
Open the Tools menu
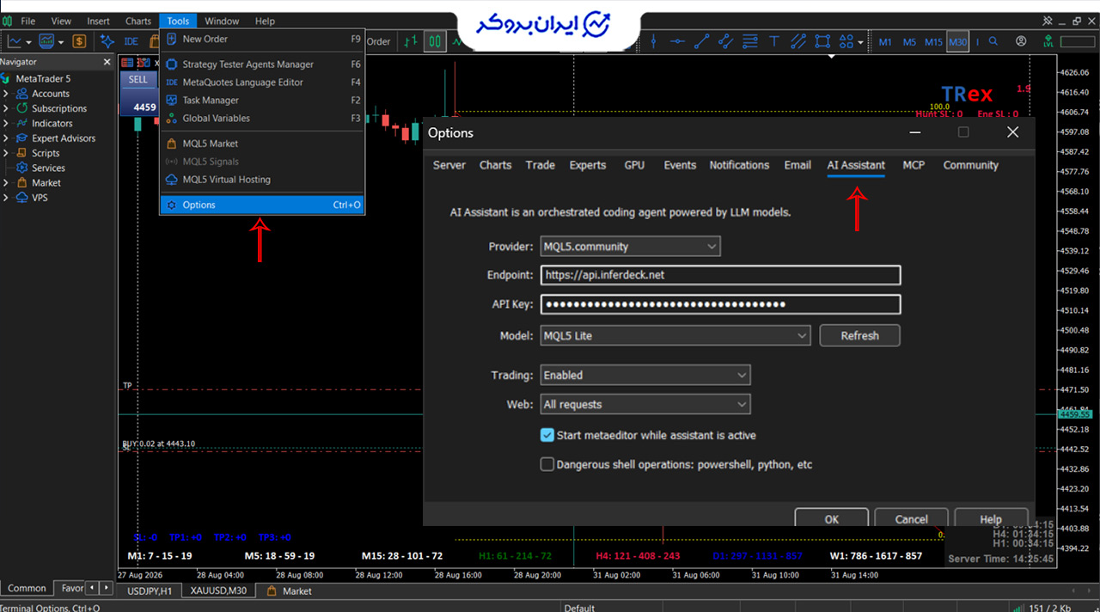(178, 21)
